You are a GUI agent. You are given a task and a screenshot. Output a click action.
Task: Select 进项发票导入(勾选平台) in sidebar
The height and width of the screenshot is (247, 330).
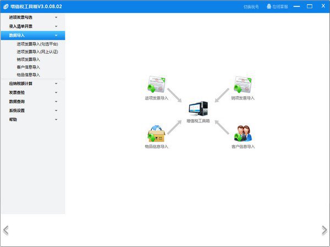point(37,43)
